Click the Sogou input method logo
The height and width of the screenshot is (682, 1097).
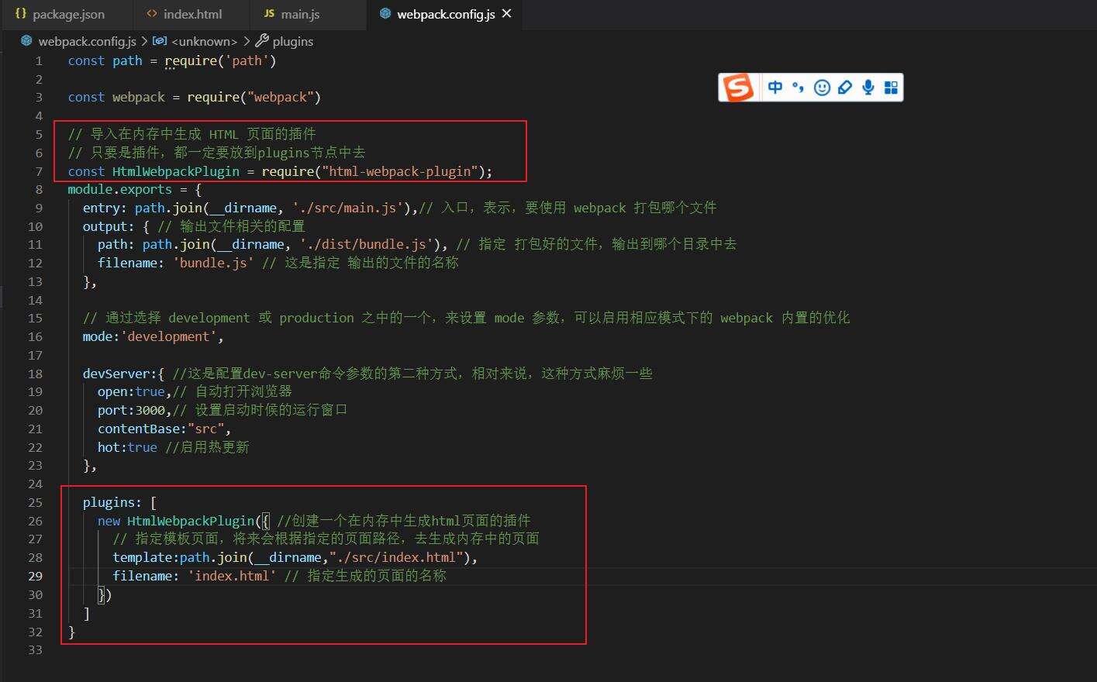[x=738, y=88]
